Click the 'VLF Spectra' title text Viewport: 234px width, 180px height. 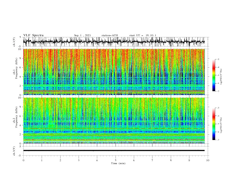tap(33, 35)
